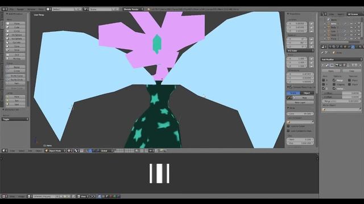364x204 pixels.
Task: Add a Cylinder mesh primitive
Action: [x=15, y=42]
